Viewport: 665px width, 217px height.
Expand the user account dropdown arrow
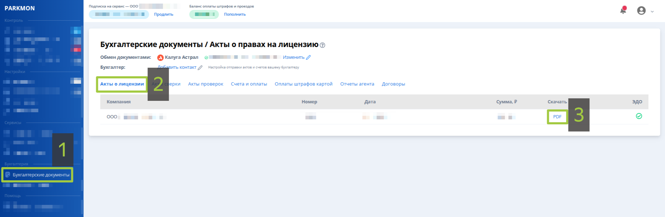[x=652, y=11]
